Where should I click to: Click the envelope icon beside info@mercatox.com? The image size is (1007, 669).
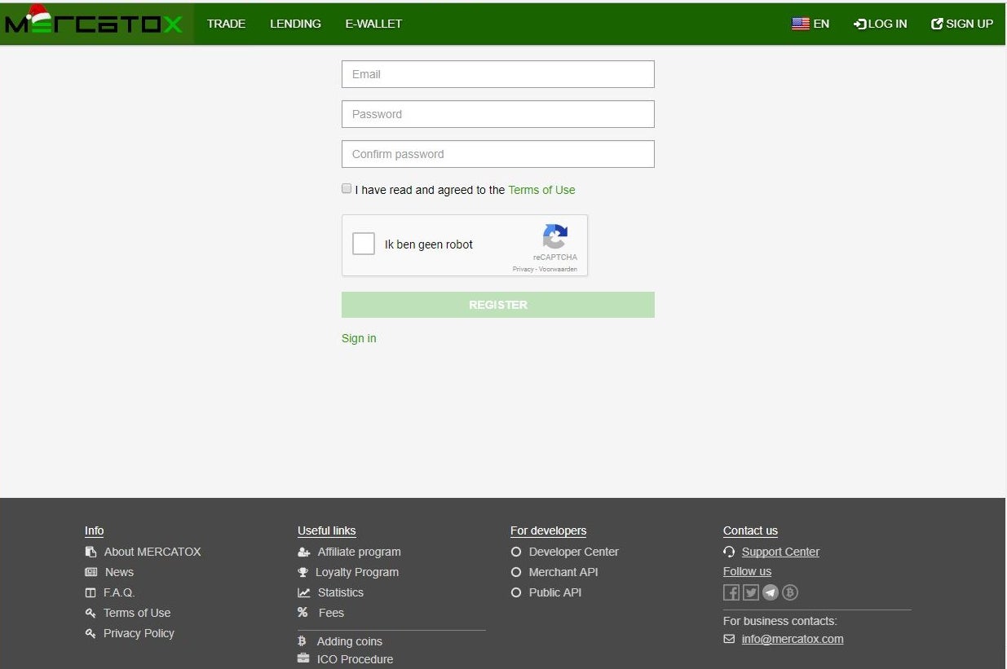729,639
